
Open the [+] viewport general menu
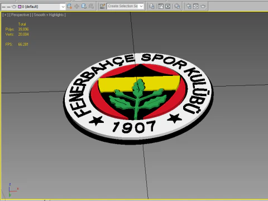6,15
